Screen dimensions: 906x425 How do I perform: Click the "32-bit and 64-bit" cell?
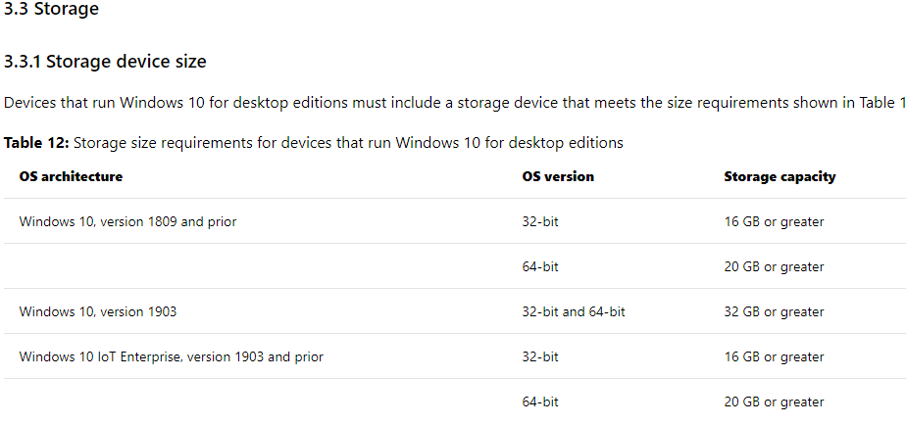[x=574, y=311]
